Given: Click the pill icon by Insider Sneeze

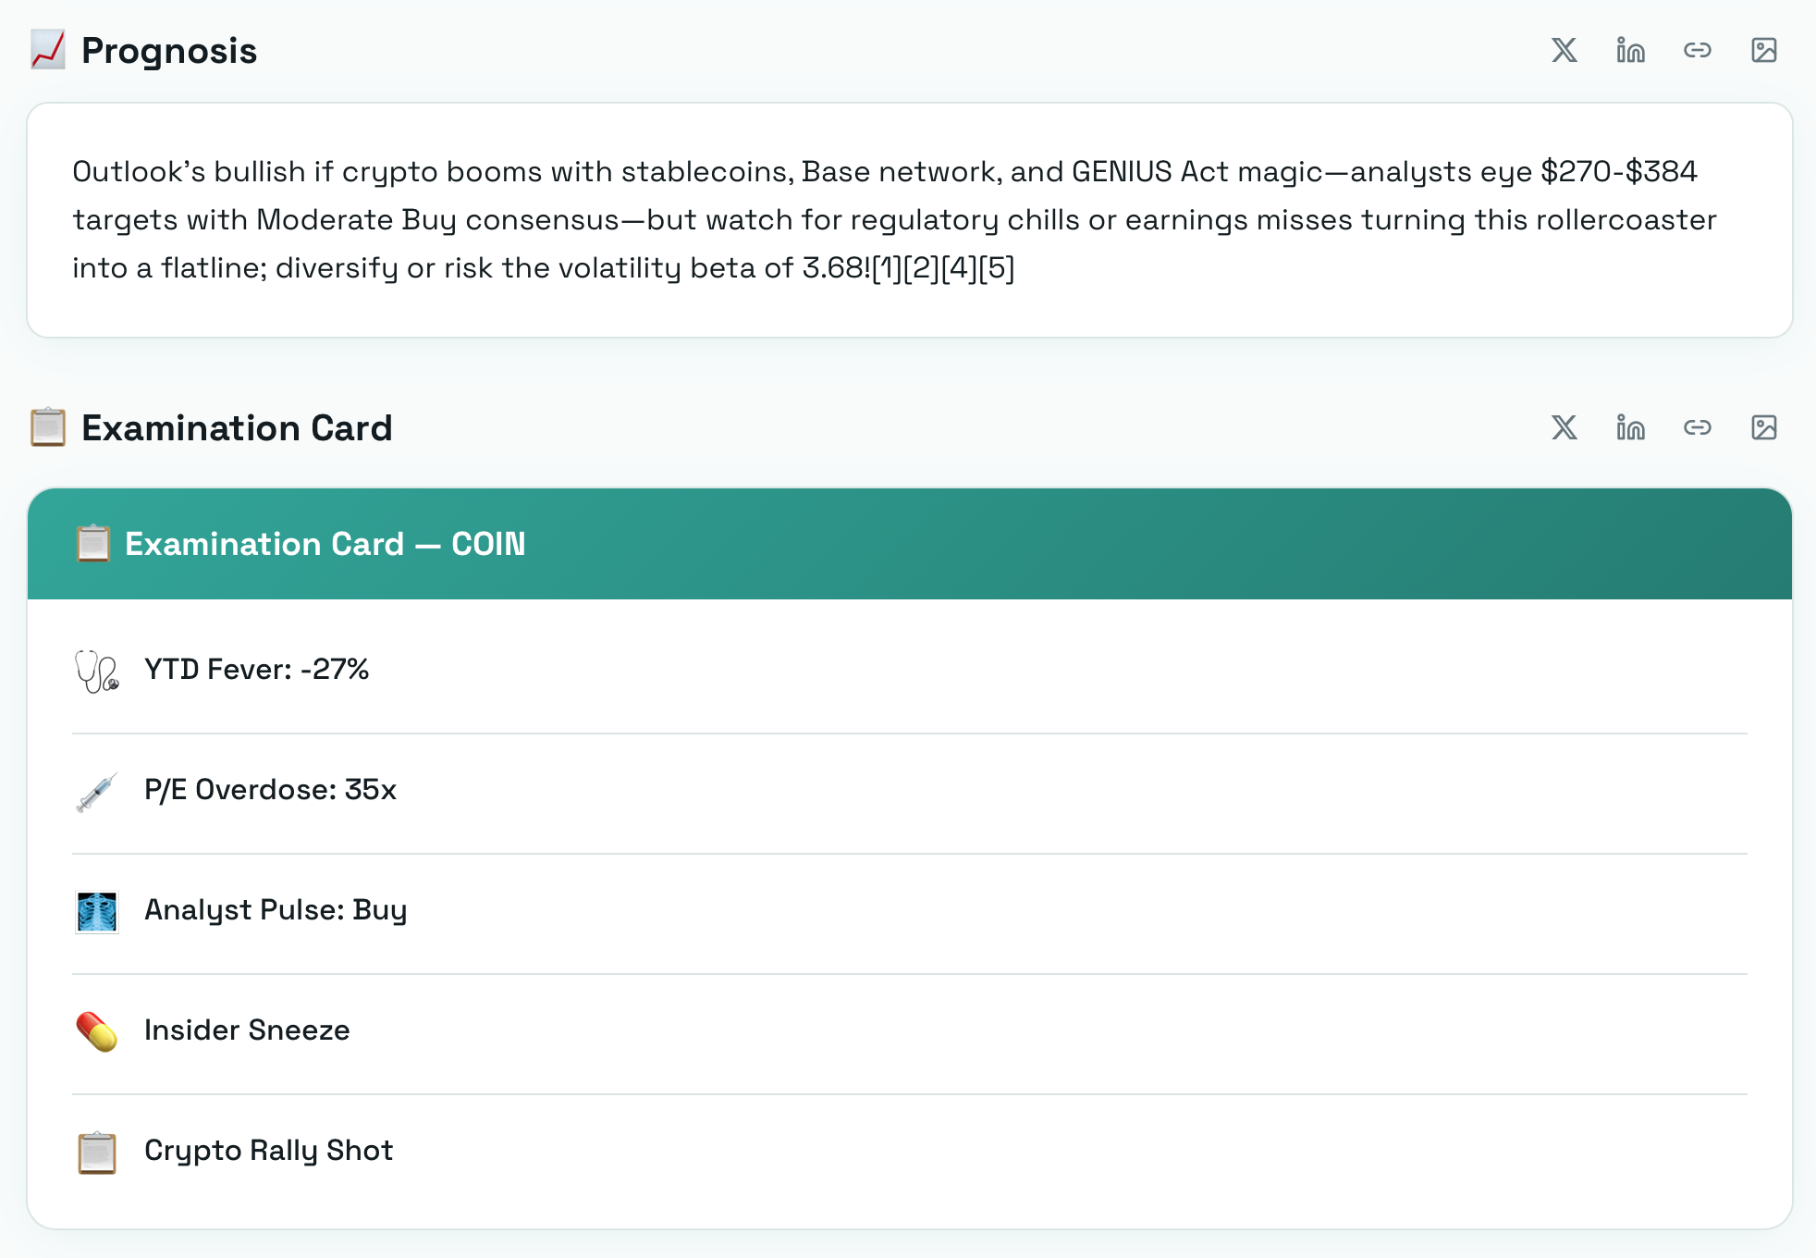Looking at the screenshot, I should [96, 1031].
